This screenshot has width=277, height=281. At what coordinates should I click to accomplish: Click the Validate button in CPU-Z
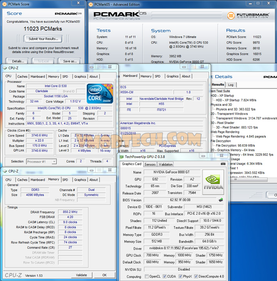click(x=82, y=275)
